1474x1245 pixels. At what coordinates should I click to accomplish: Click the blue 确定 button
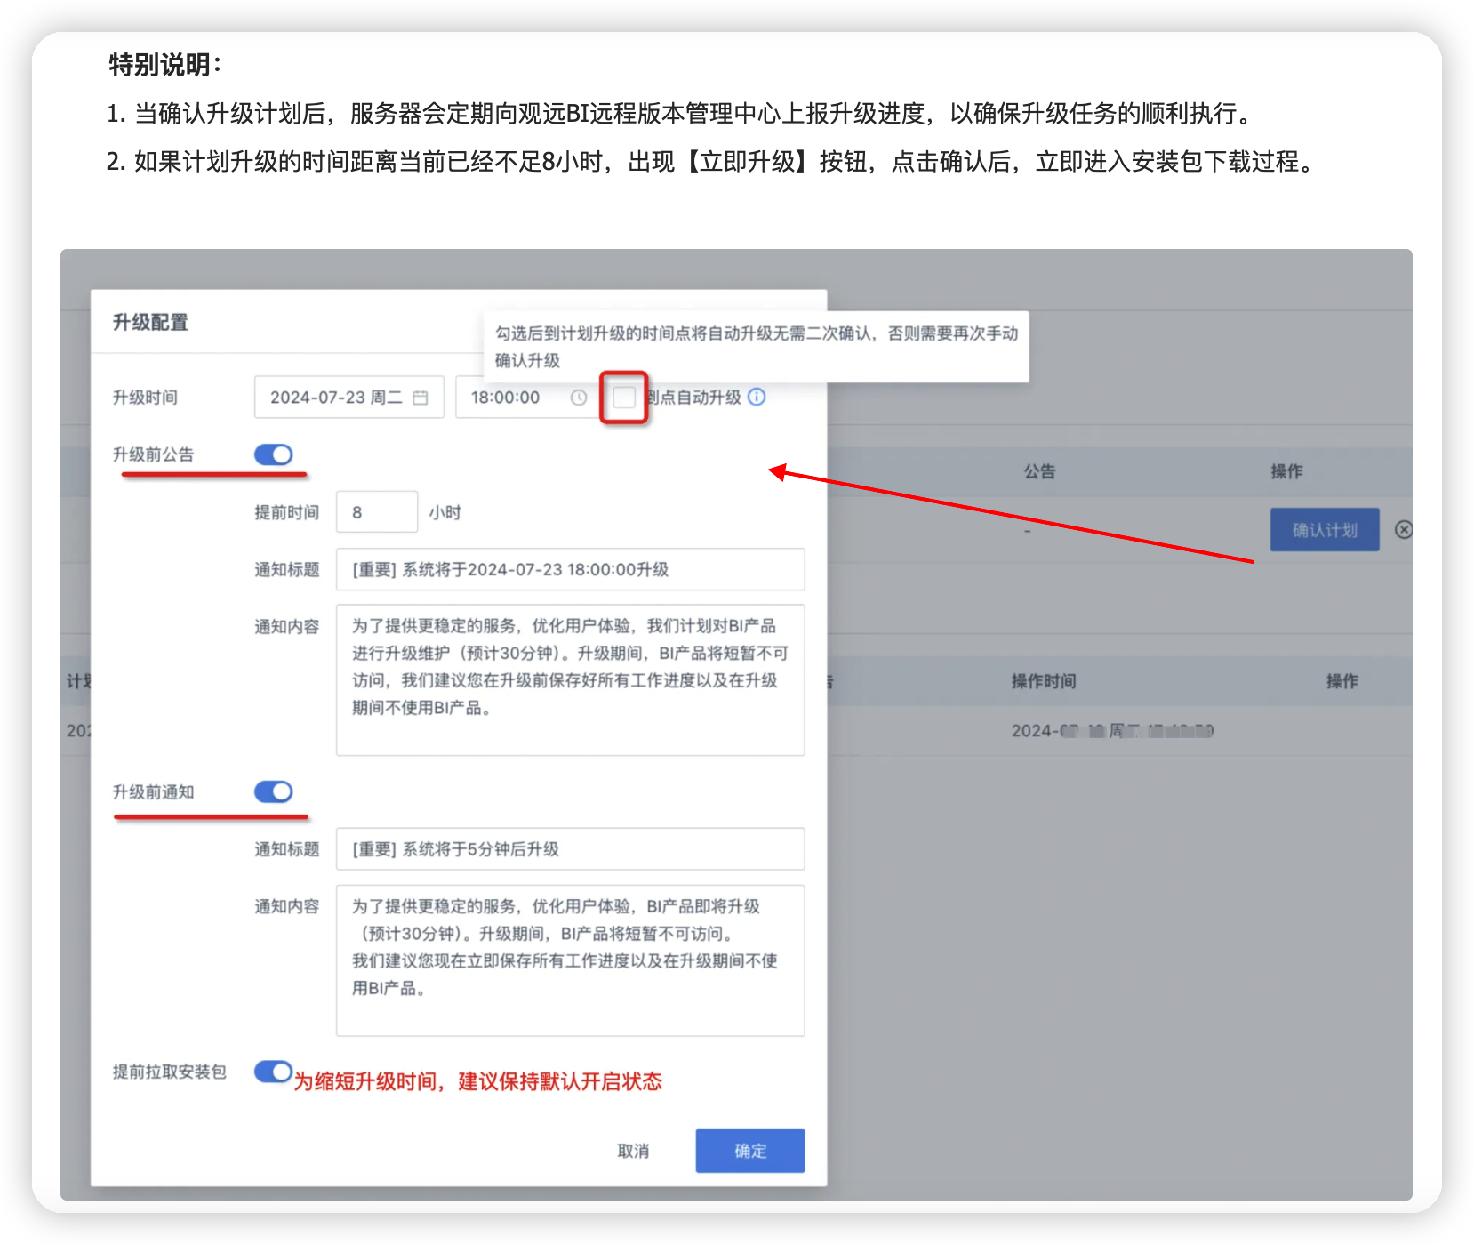click(750, 1151)
